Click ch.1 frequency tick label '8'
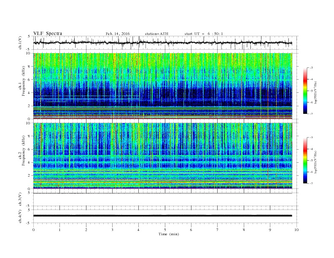Viewport: 334px width, 258px height. (29, 67)
